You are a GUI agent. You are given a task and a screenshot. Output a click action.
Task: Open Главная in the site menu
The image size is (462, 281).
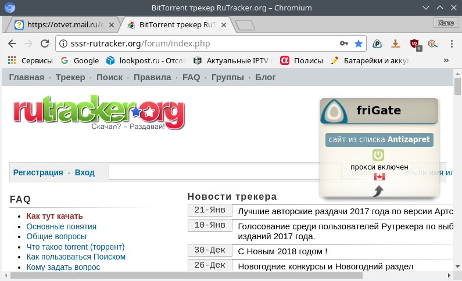(27, 77)
